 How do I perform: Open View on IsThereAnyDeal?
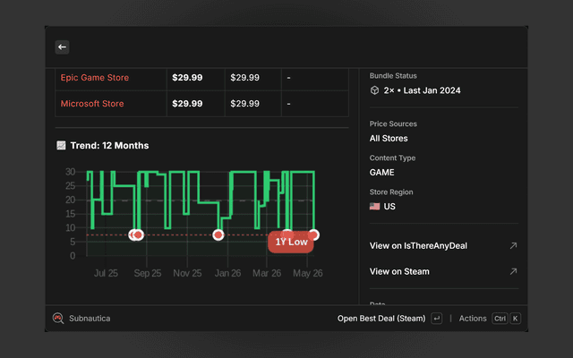418,246
